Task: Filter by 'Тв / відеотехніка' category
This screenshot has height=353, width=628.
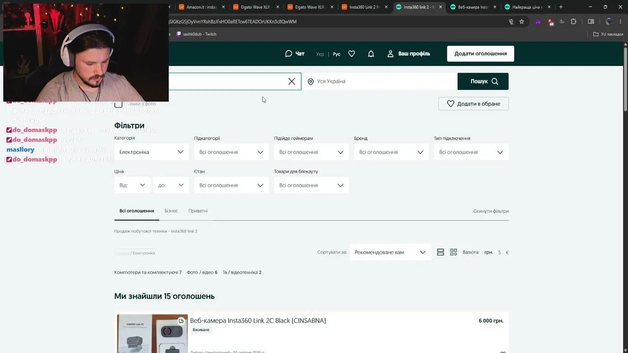Action: tap(242, 273)
